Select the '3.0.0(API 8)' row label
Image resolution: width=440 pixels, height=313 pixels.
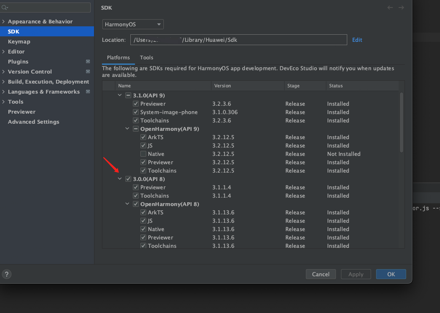tap(149, 179)
